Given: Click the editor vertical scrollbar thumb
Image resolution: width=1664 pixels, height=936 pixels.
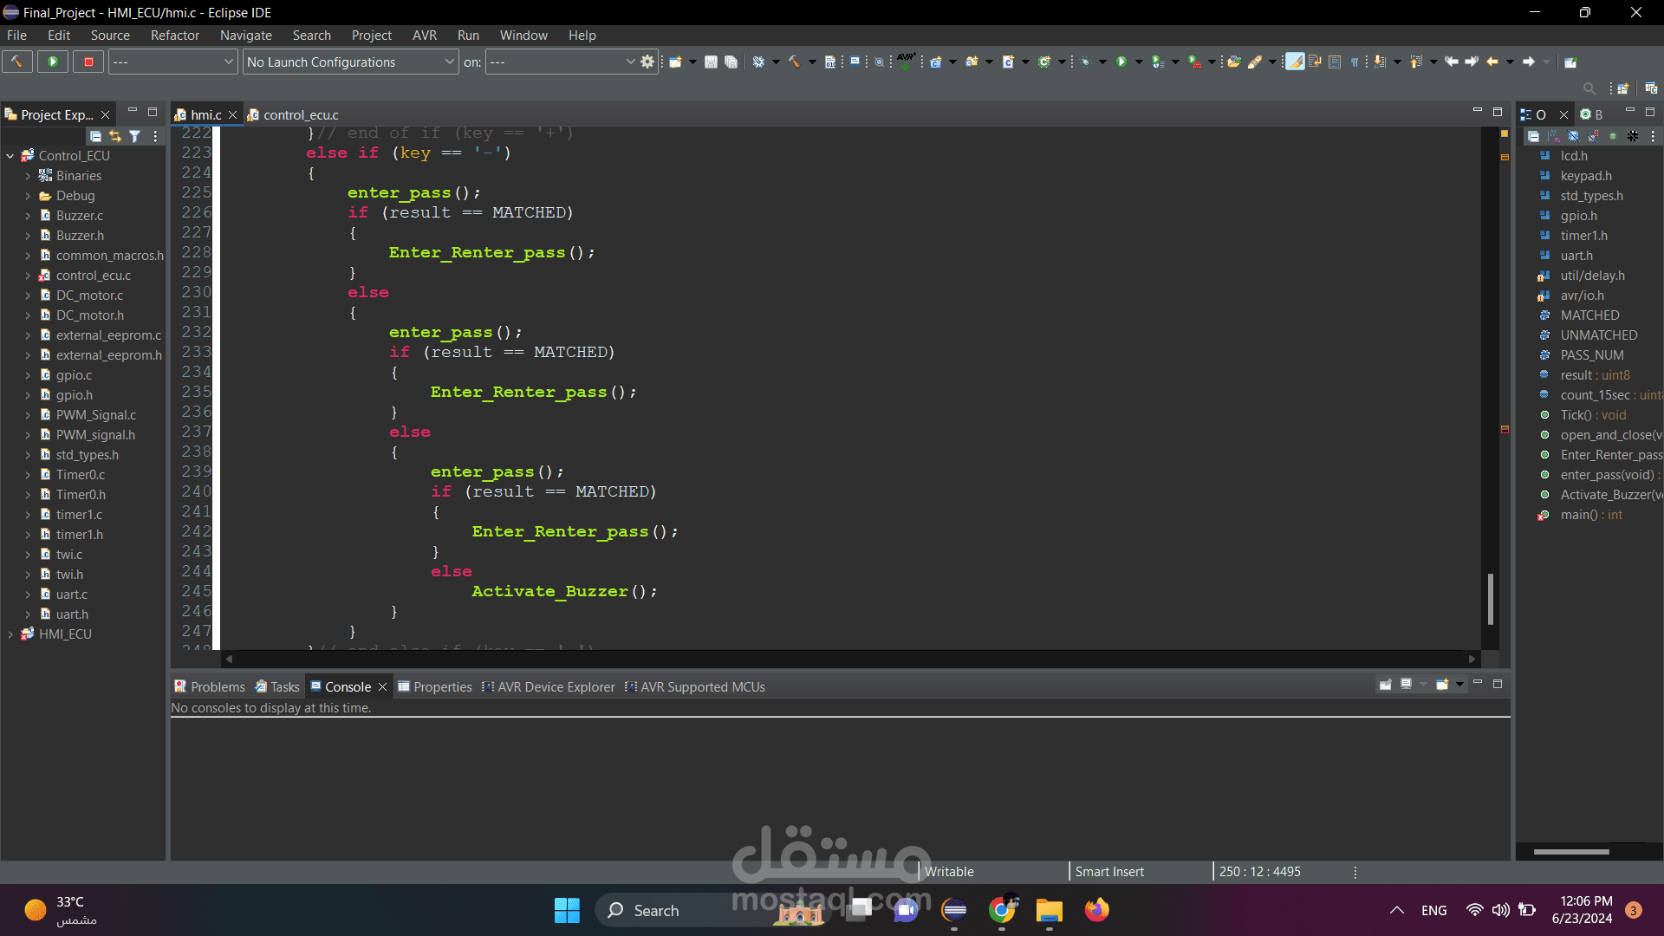Looking at the screenshot, I should point(1490,598).
